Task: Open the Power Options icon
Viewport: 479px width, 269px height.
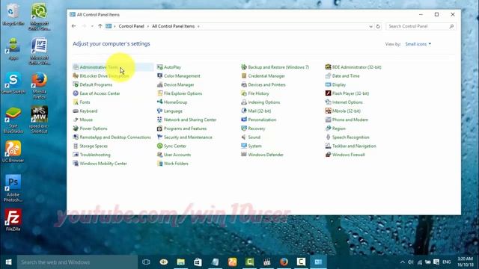Action: click(x=76, y=129)
